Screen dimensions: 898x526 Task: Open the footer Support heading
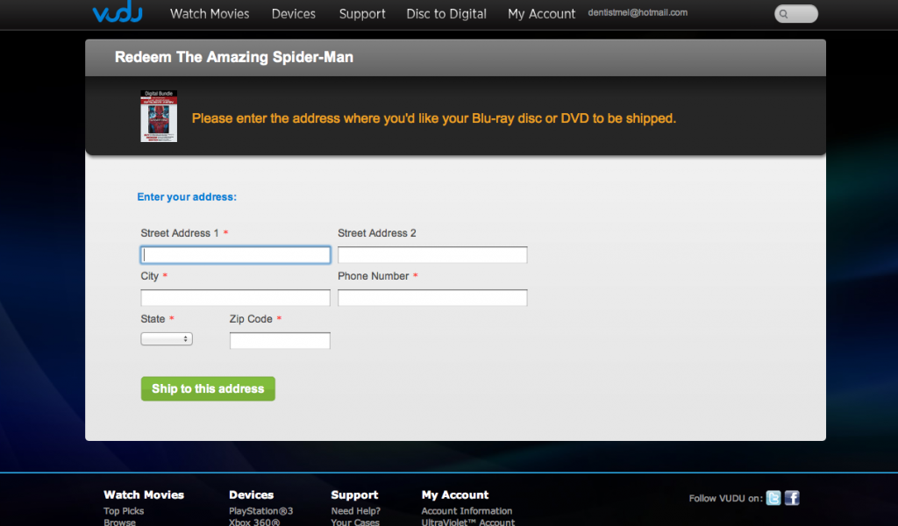tap(354, 494)
